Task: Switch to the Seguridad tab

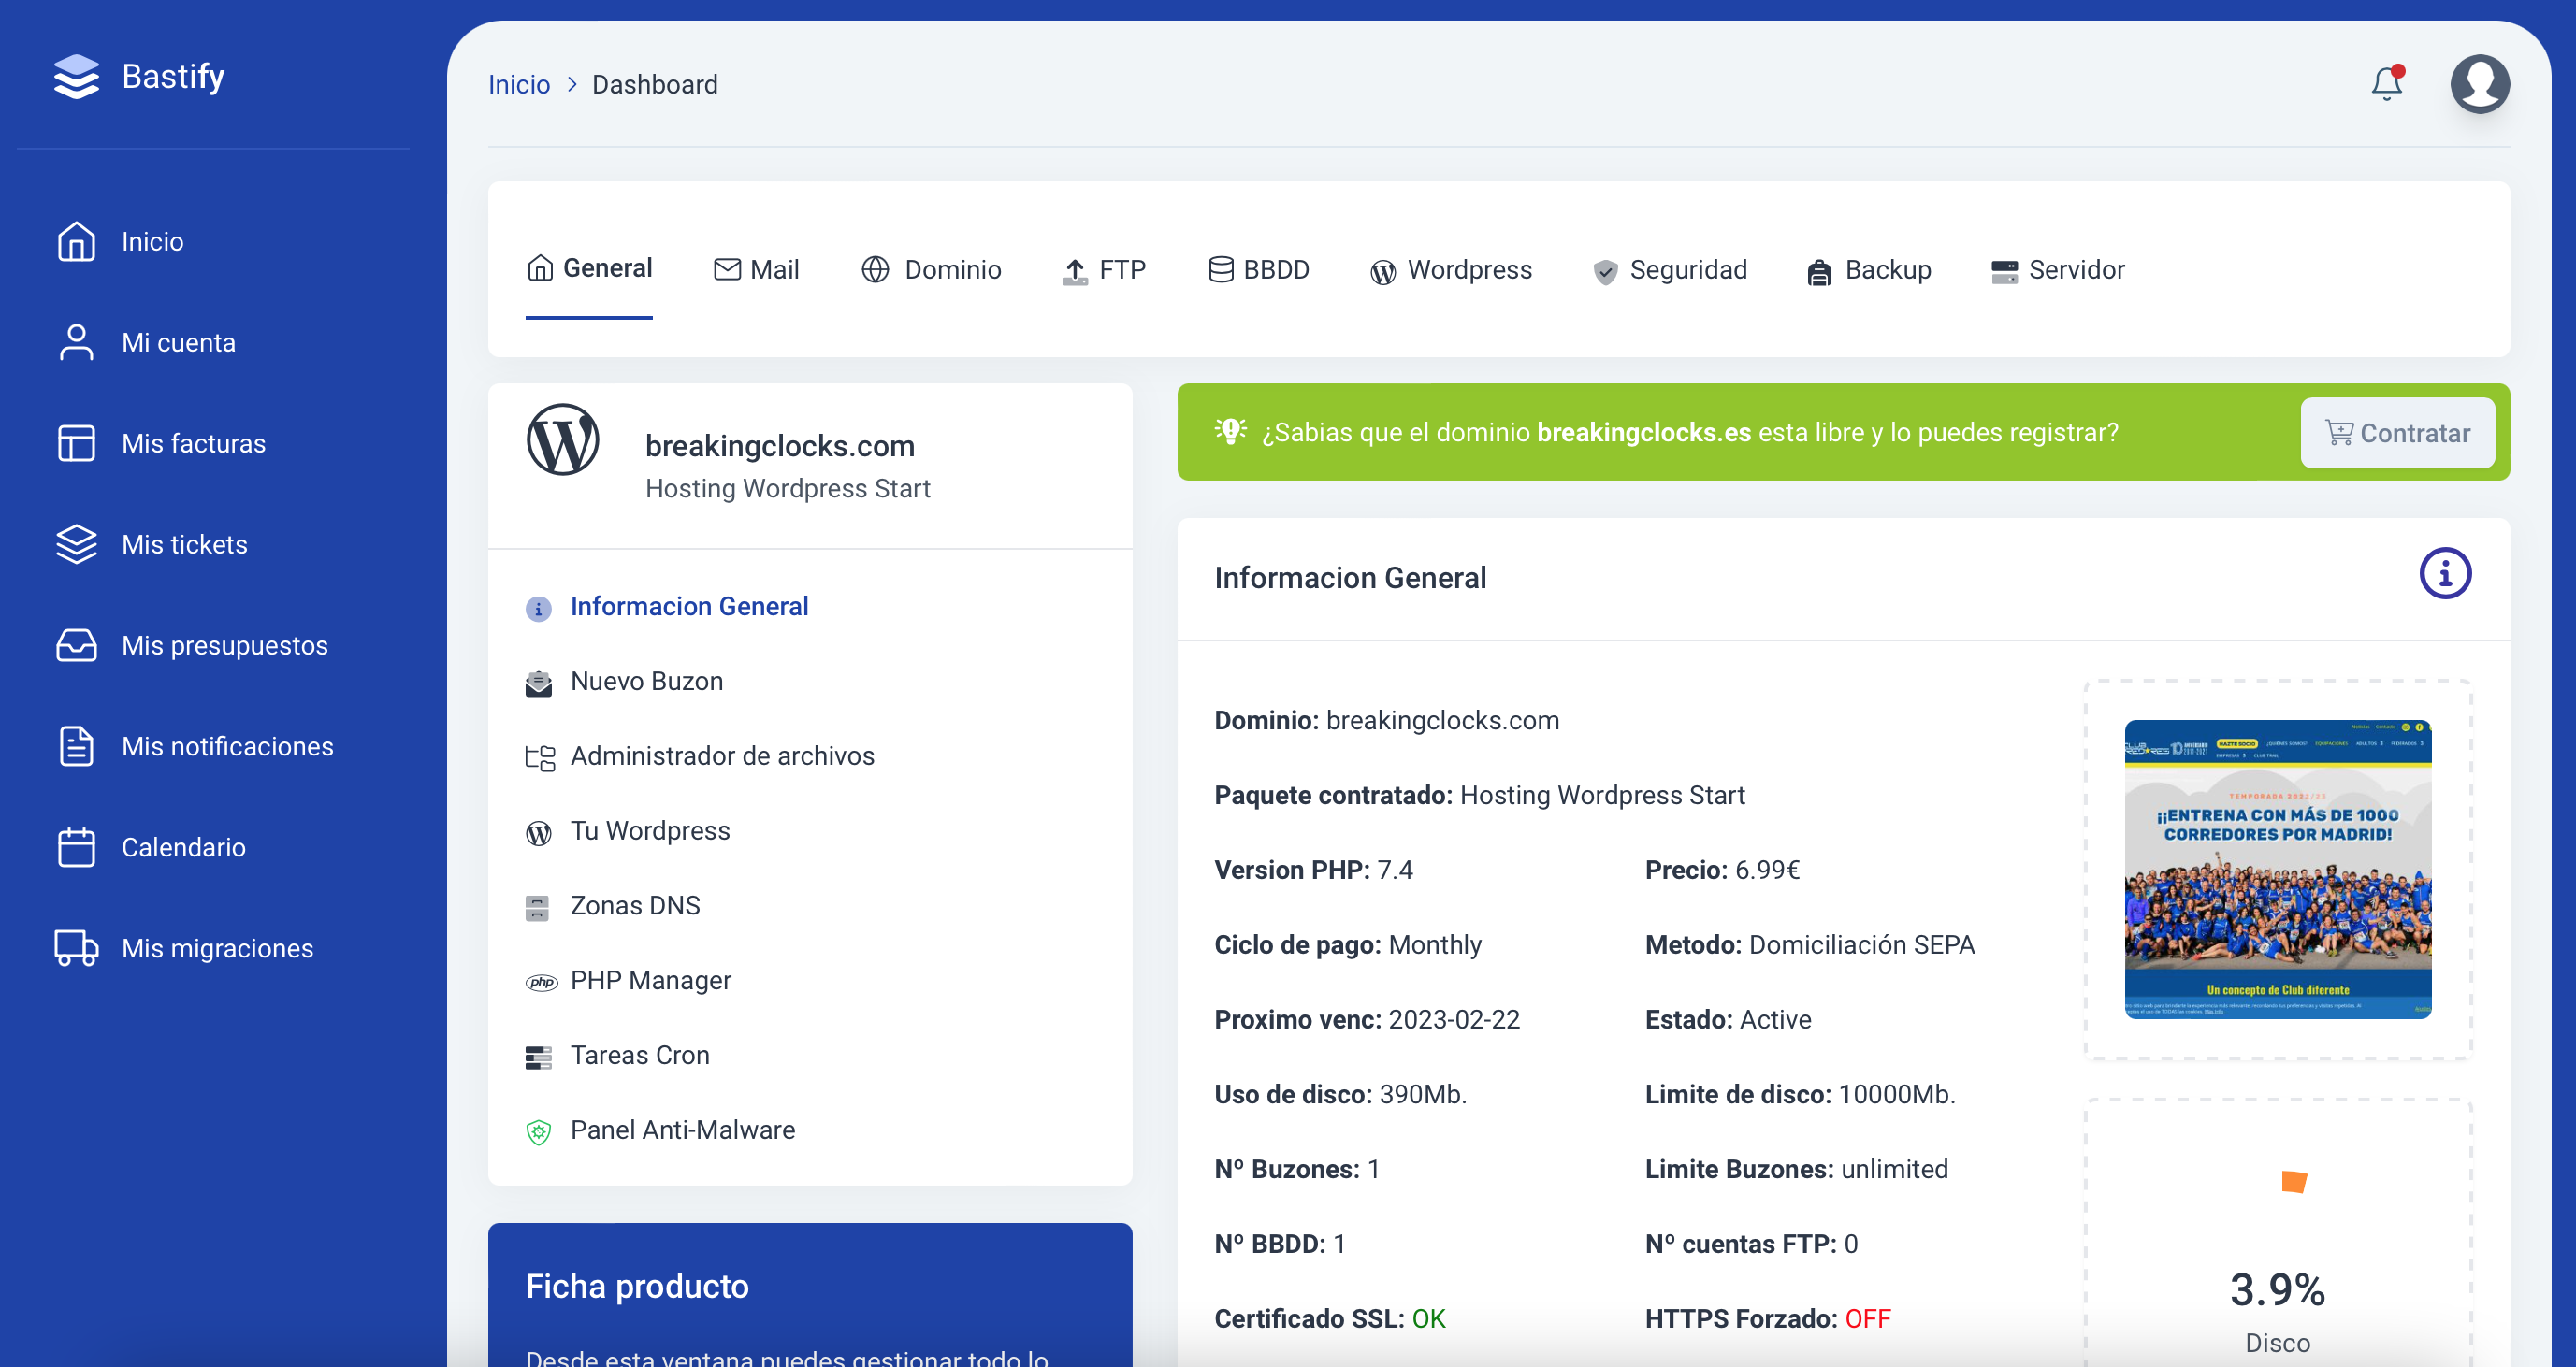Action: tap(1670, 270)
